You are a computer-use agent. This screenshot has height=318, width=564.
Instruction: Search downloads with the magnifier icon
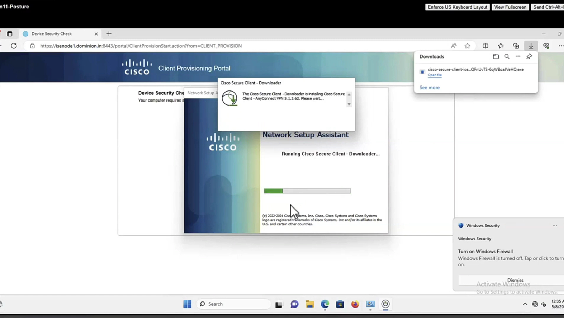tap(507, 56)
